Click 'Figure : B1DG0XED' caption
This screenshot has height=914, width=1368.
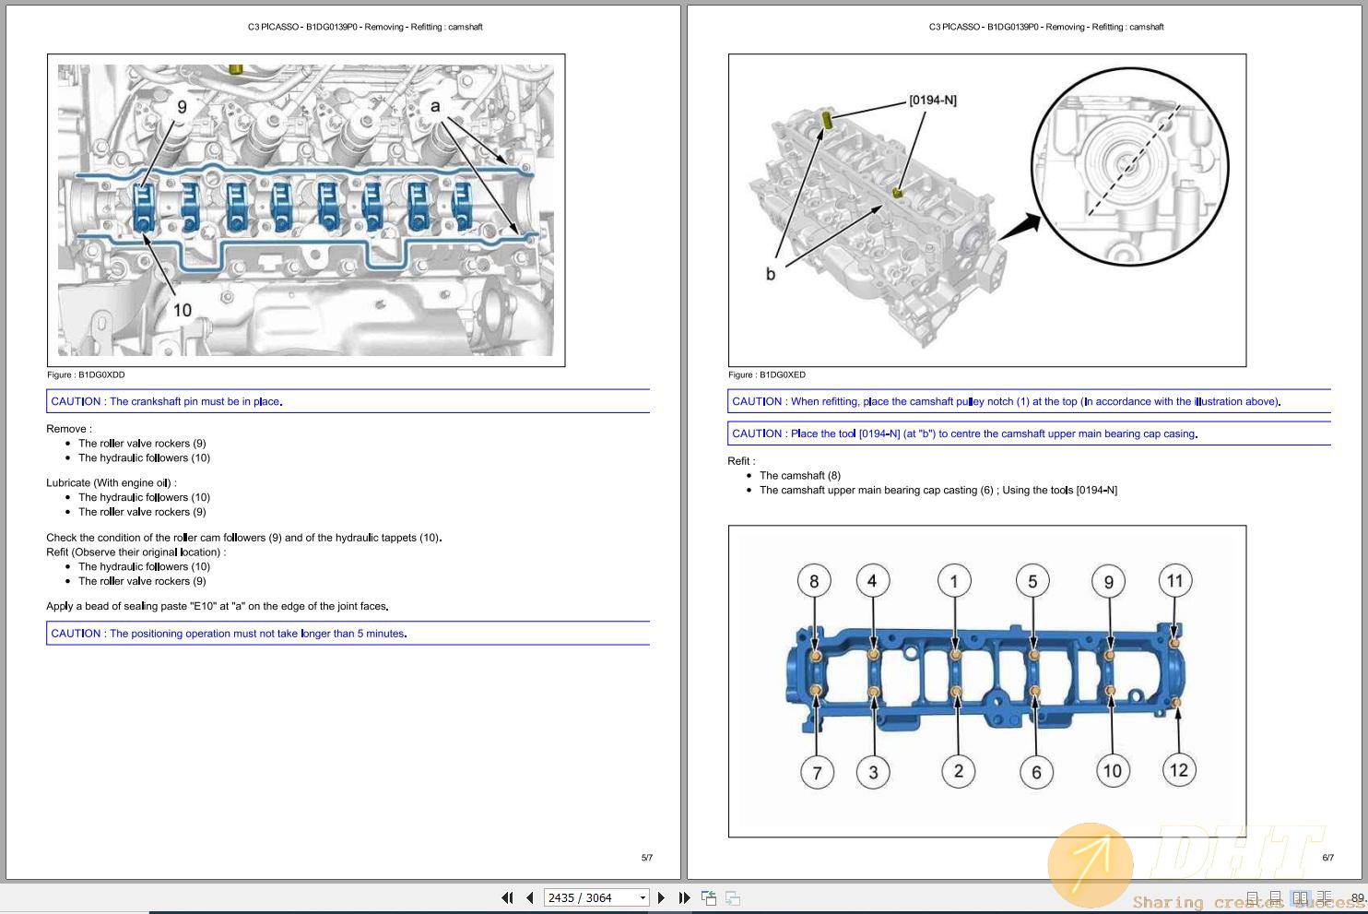pos(767,374)
